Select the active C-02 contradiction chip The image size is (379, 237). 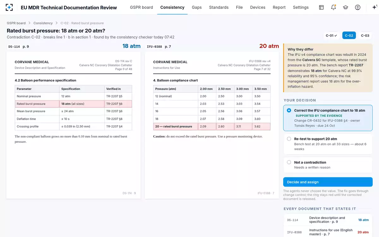click(x=349, y=35)
